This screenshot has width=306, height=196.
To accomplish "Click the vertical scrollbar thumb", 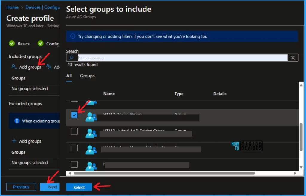I will [x=301, y=137].
